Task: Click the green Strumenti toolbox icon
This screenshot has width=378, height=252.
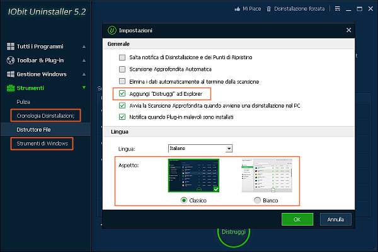Action: 11,88
